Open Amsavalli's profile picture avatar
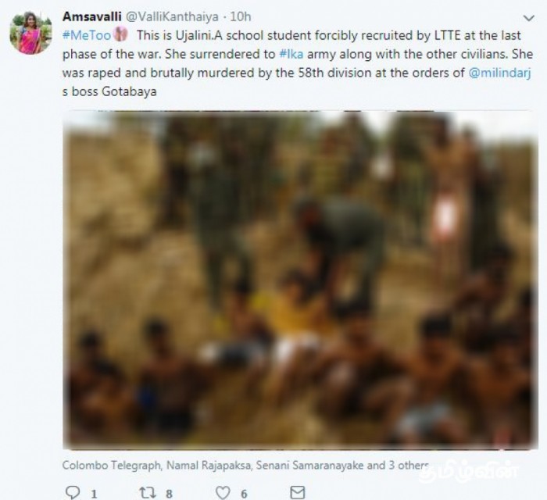Image resolution: width=547 pixels, height=500 pixels. point(30,33)
